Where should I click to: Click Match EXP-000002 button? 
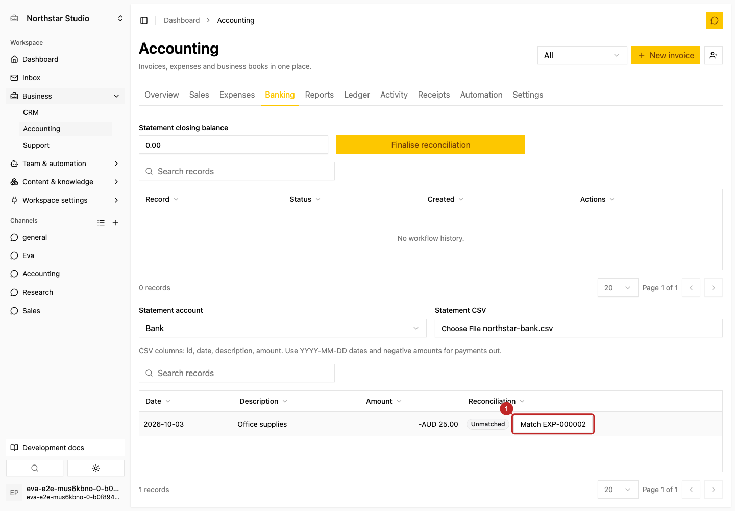click(553, 424)
